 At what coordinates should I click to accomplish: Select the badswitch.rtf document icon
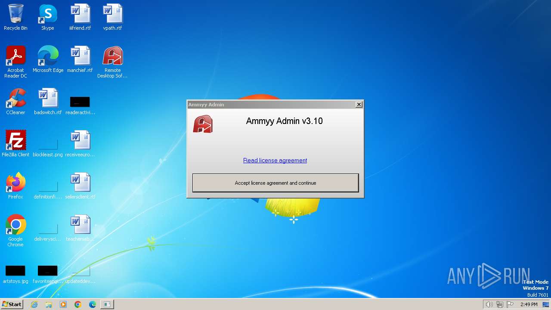(x=48, y=102)
